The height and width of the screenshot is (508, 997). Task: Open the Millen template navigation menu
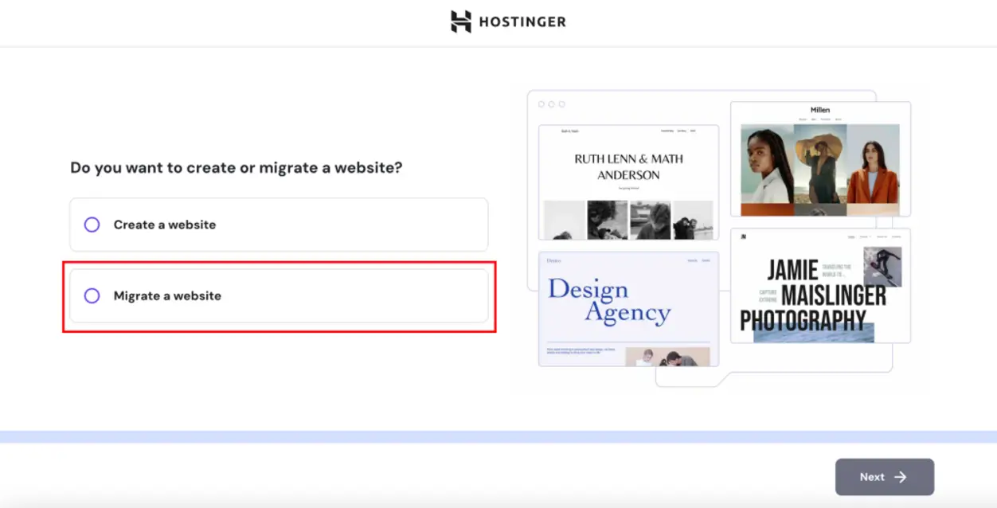(x=820, y=119)
